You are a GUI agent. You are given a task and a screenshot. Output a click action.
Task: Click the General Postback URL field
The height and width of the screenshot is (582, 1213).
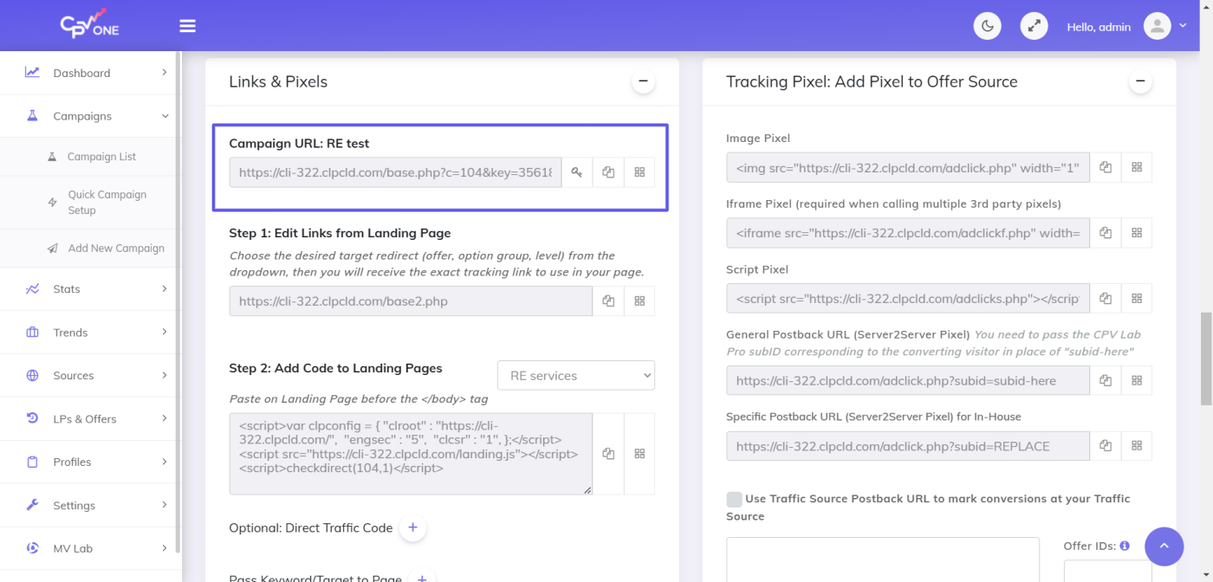coord(908,380)
